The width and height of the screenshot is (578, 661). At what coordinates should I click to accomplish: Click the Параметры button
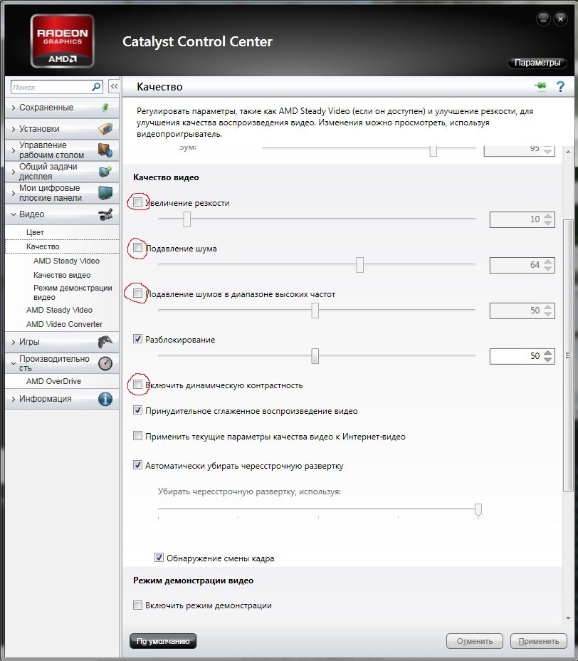point(537,63)
